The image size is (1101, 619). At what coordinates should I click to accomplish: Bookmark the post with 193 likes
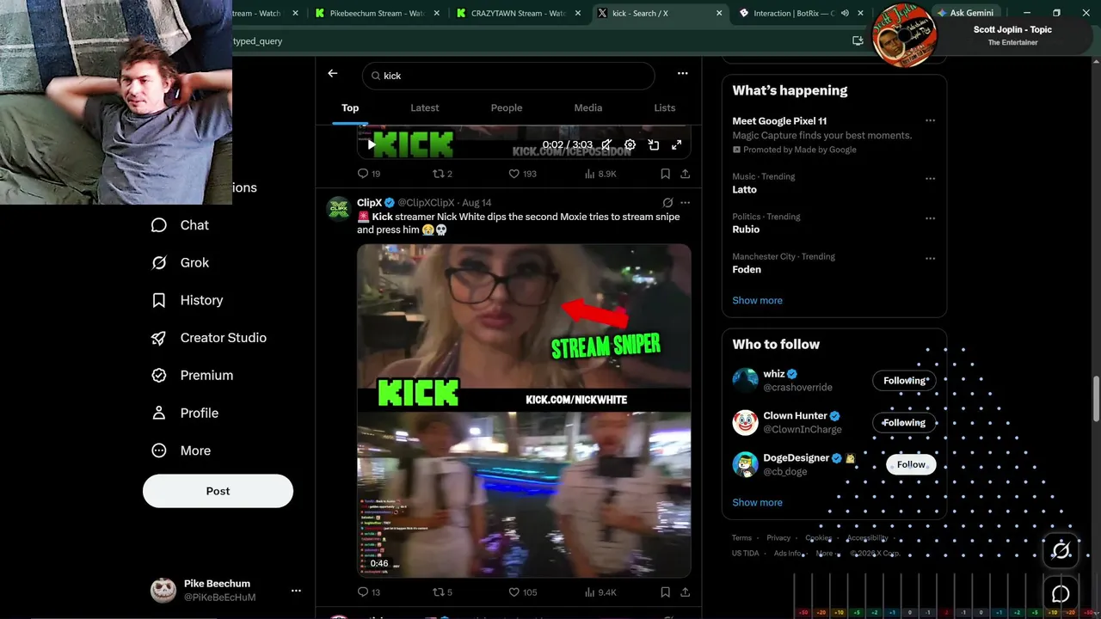click(x=665, y=174)
